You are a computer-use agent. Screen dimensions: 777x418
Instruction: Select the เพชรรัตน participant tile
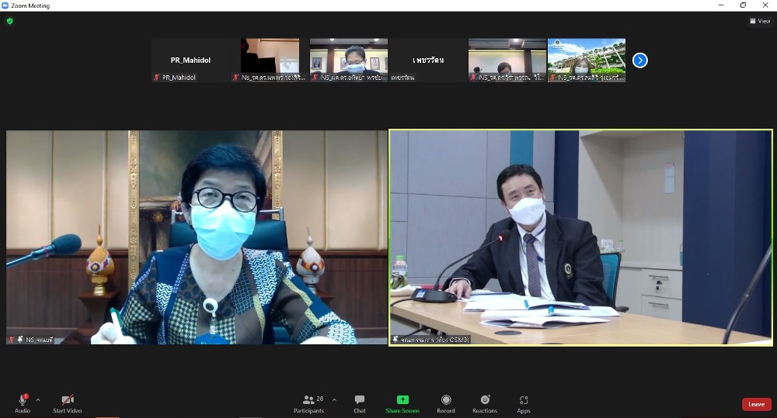click(427, 60)
